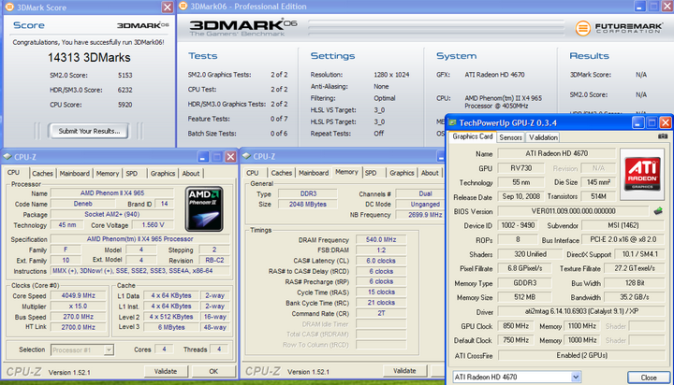
Task: Close the GPU-Z window with X
Action: 666,122
